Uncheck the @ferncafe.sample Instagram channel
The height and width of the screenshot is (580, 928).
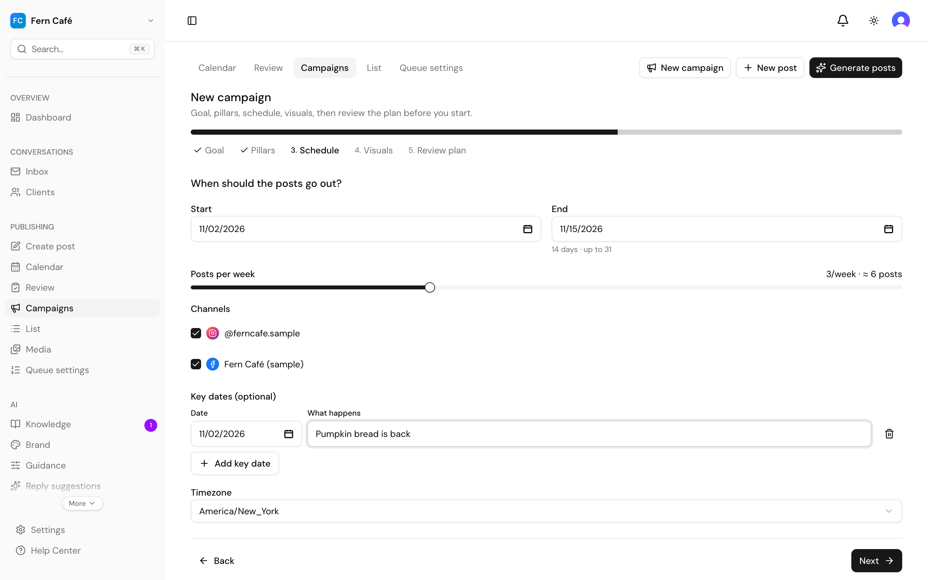coord(196,333)
